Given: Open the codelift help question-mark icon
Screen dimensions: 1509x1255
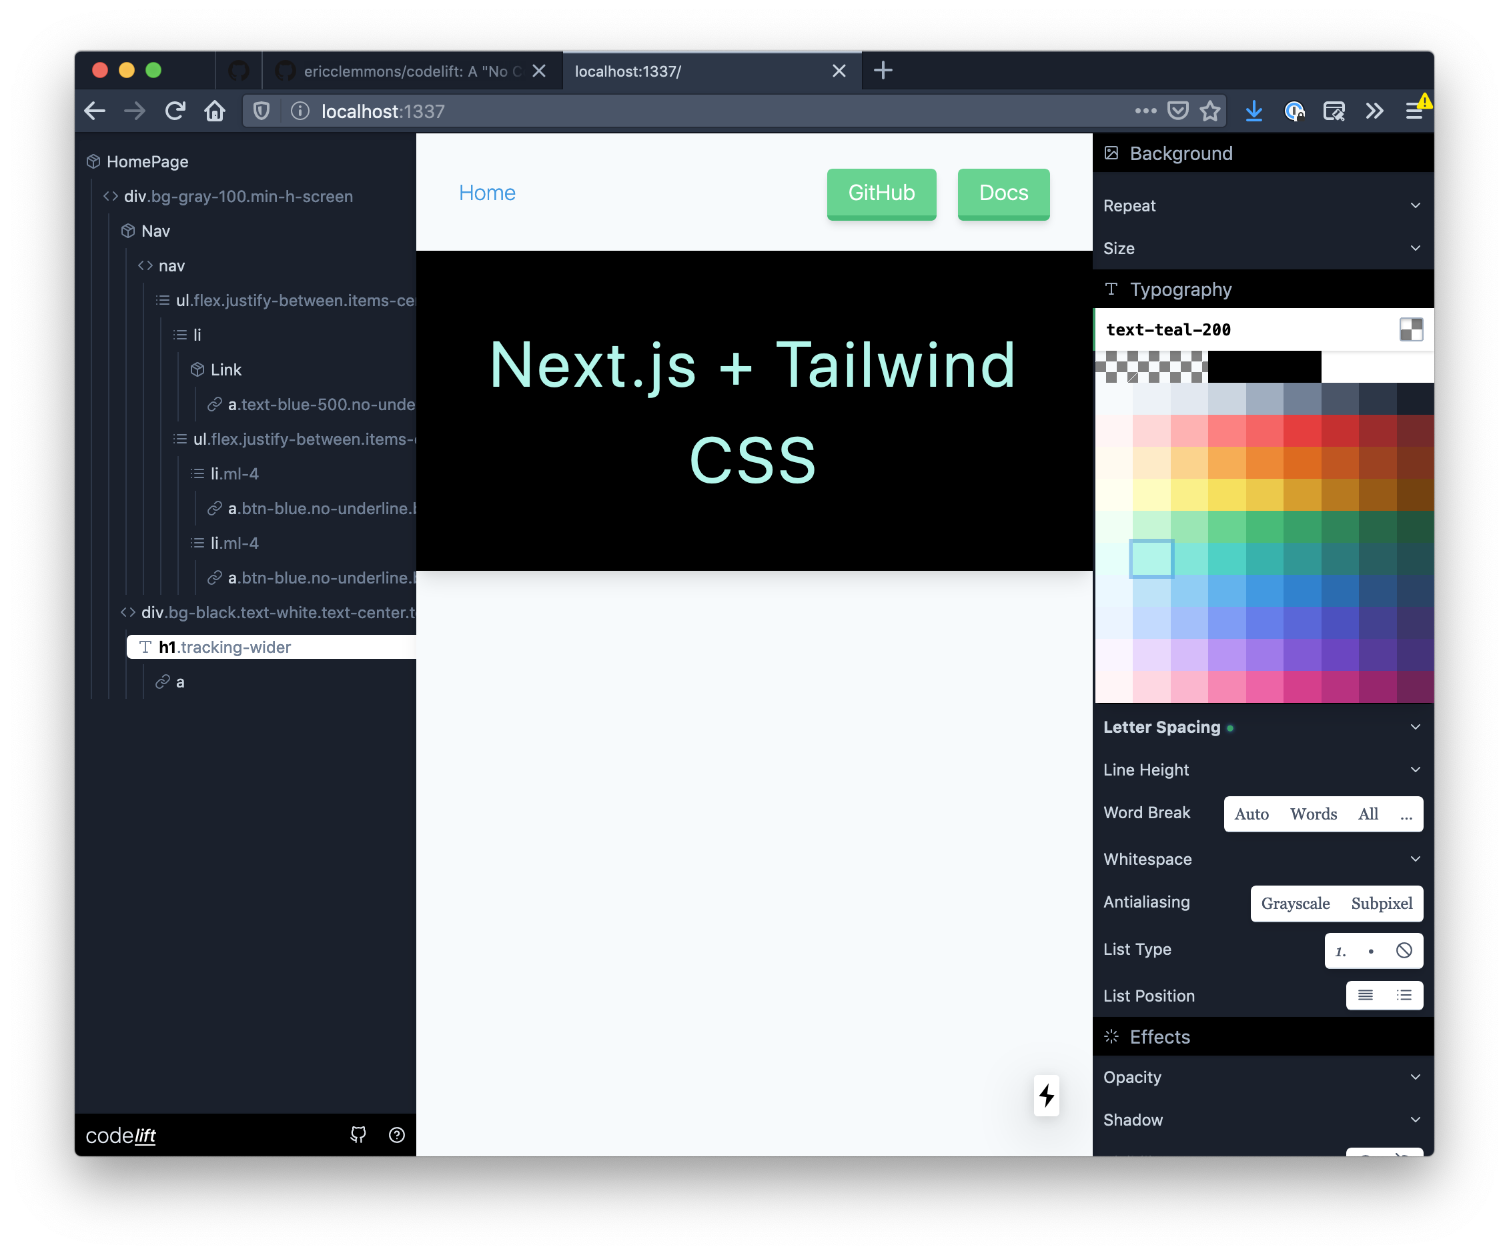Looking at the screenshot, I should pos(397,1134).
